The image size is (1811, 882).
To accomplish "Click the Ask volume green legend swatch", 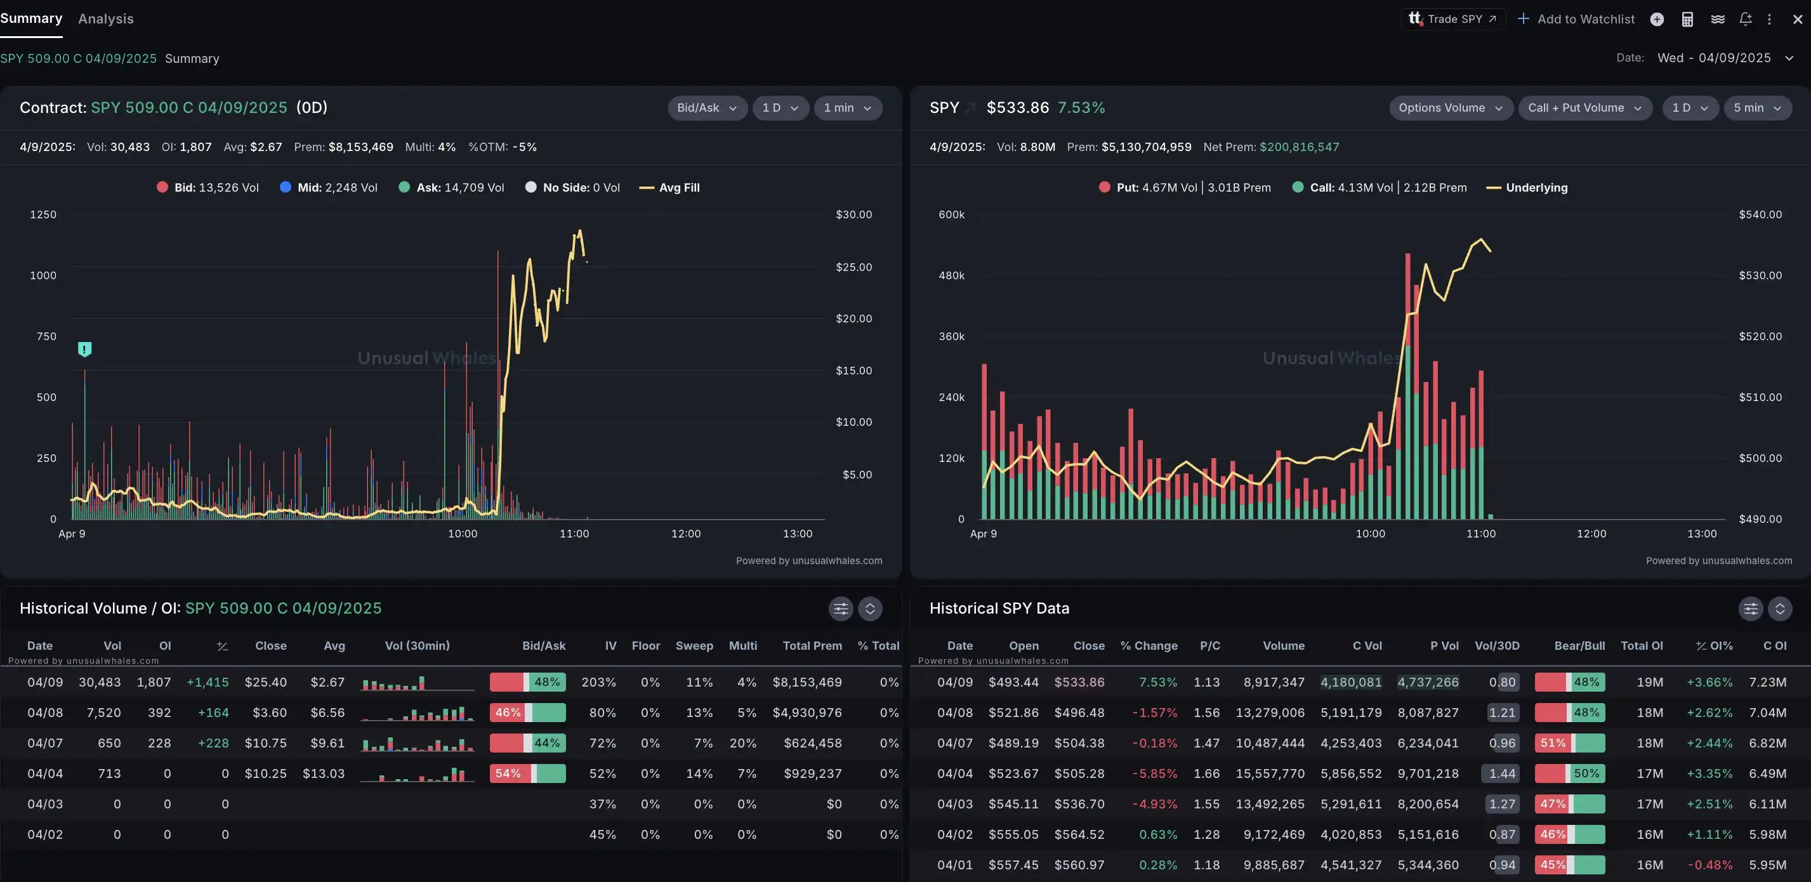I will coord(404,188).
